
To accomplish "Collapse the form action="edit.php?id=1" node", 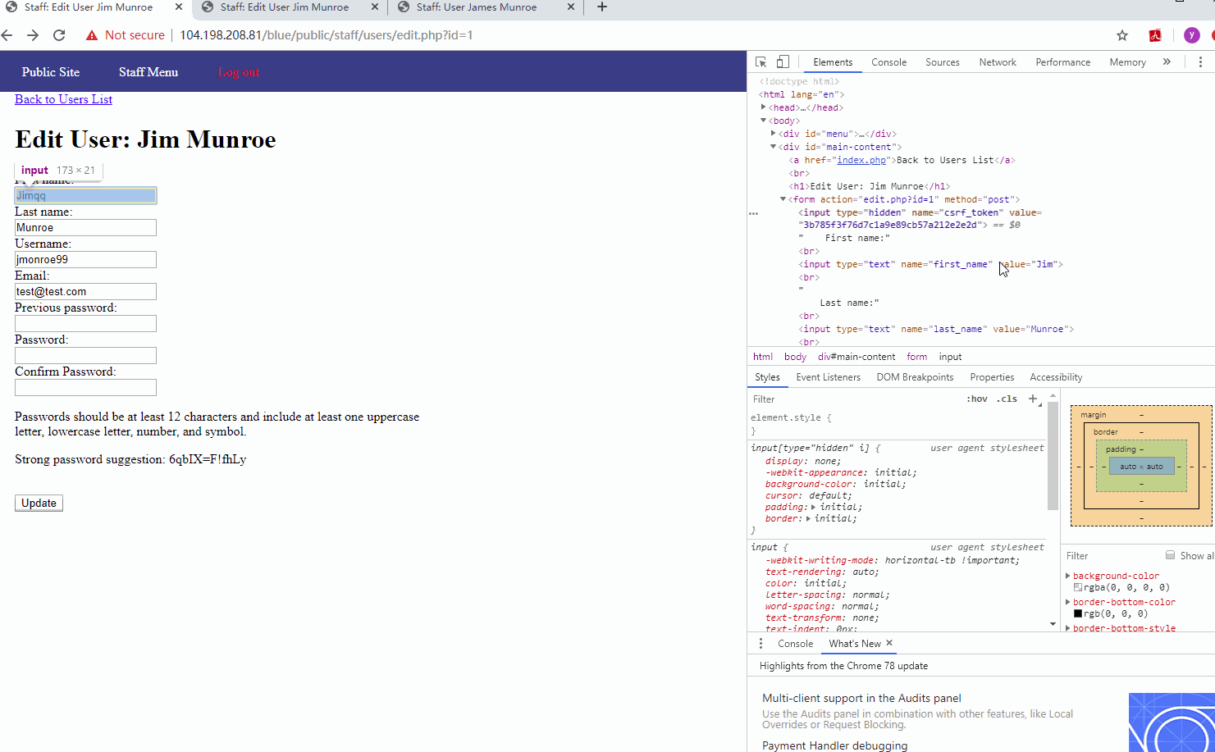I will point(783,199).
